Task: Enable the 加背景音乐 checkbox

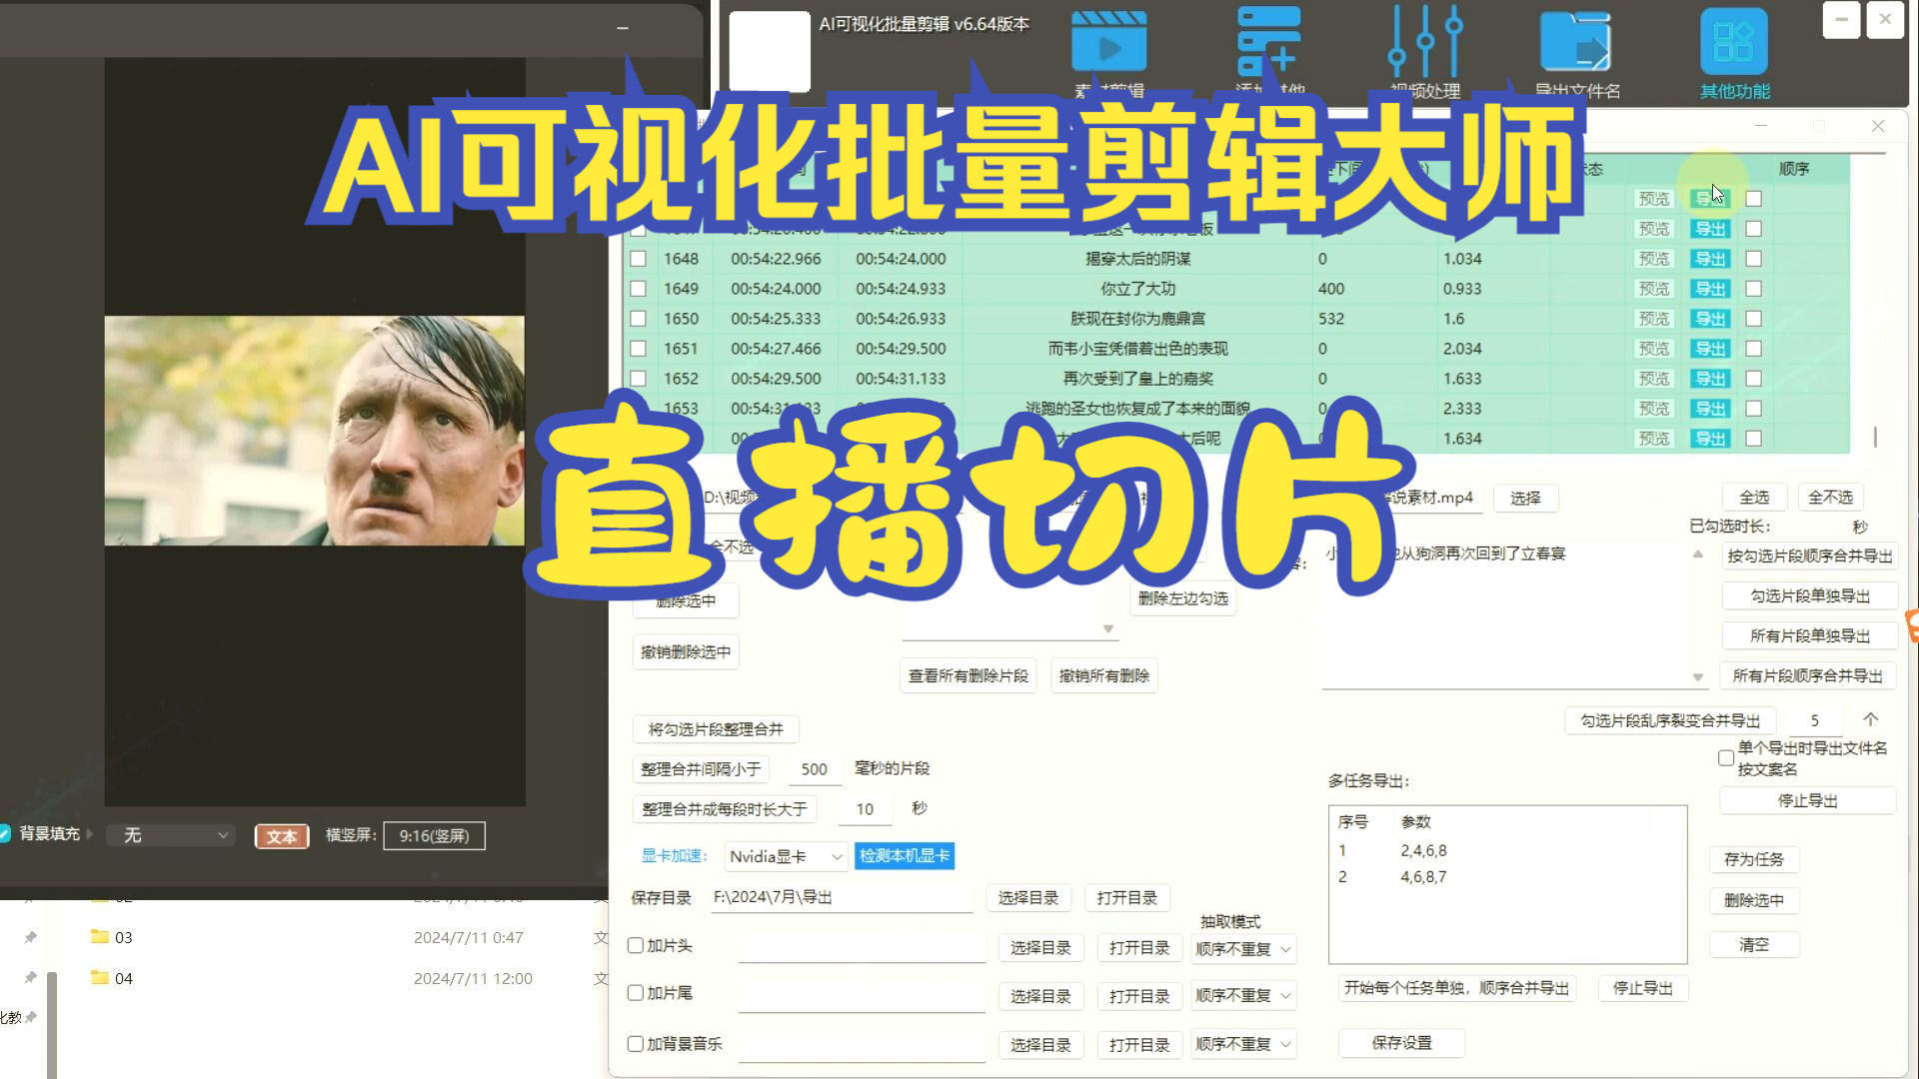Action: [x=635, y=1044]
